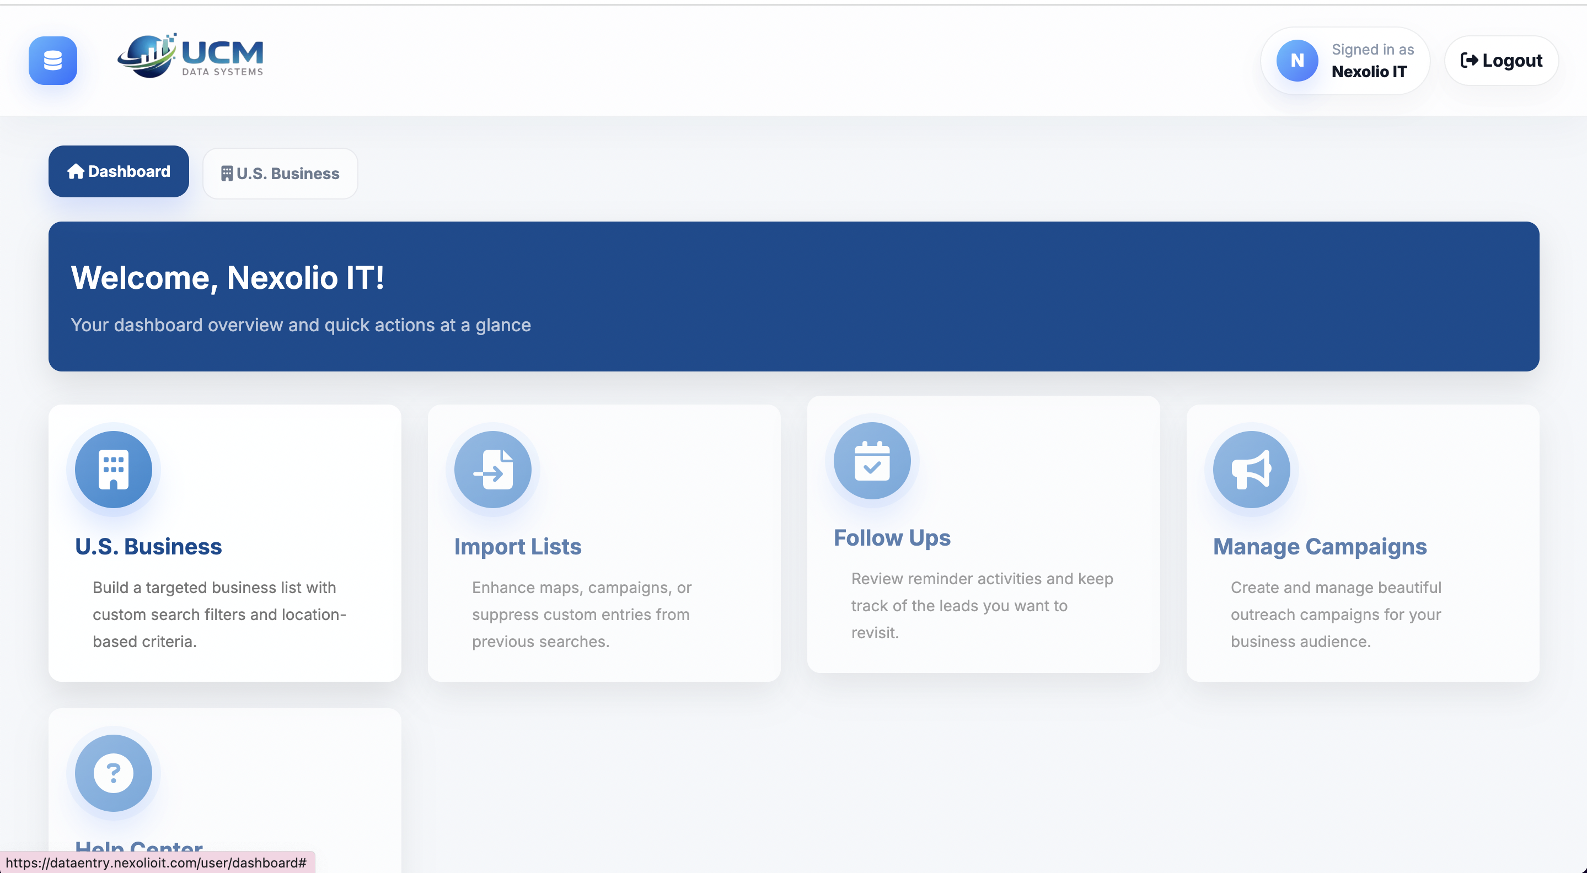Open the Manage Campaigns heading link
1587x873 pixels.
pyautogui.click(x=1320, y=547)
